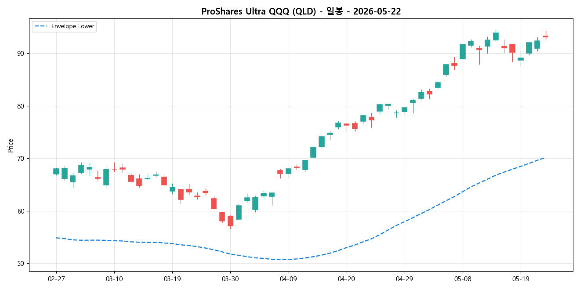Click the x-axis date label 05-08
The width and height of the screenshot is (580, 290).
point(462,279)
